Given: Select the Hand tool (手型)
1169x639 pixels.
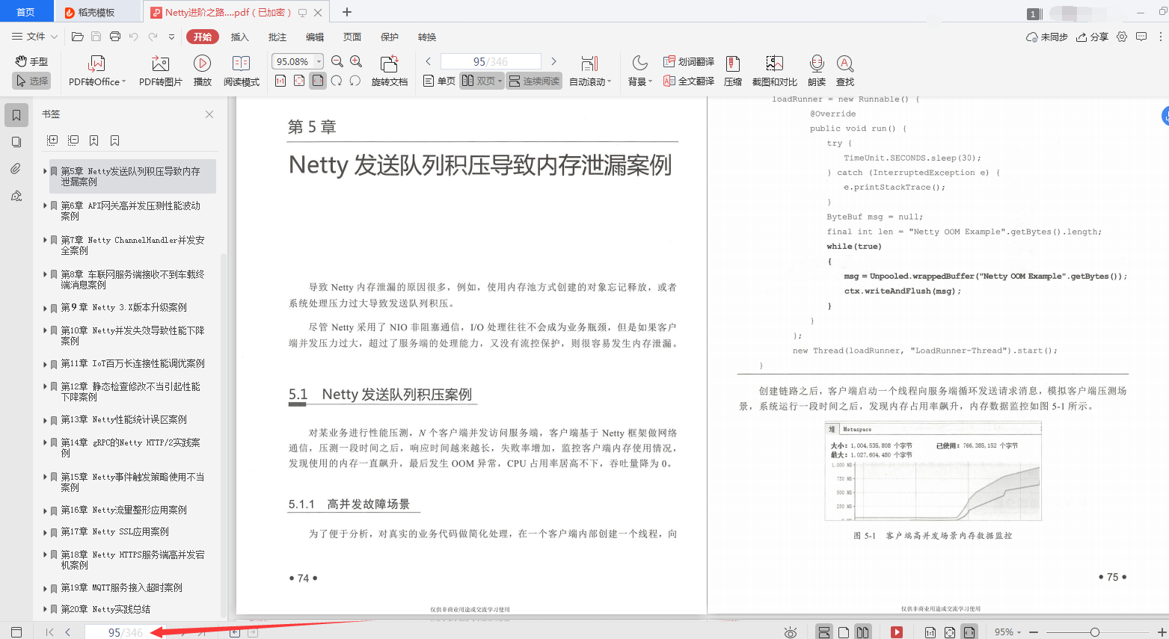Looking at the screenshot, I should [31, 61].
